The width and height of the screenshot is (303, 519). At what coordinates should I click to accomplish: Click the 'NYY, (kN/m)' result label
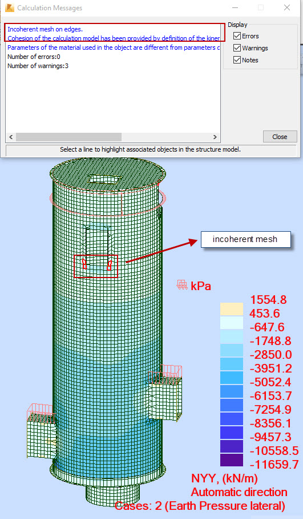pos(224,478)
